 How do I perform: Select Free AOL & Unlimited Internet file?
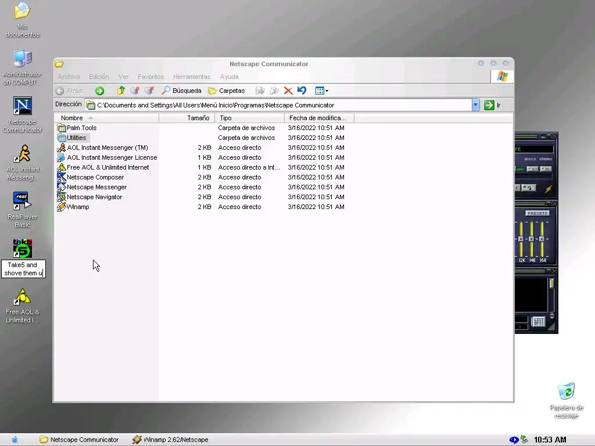pos(103,167)
